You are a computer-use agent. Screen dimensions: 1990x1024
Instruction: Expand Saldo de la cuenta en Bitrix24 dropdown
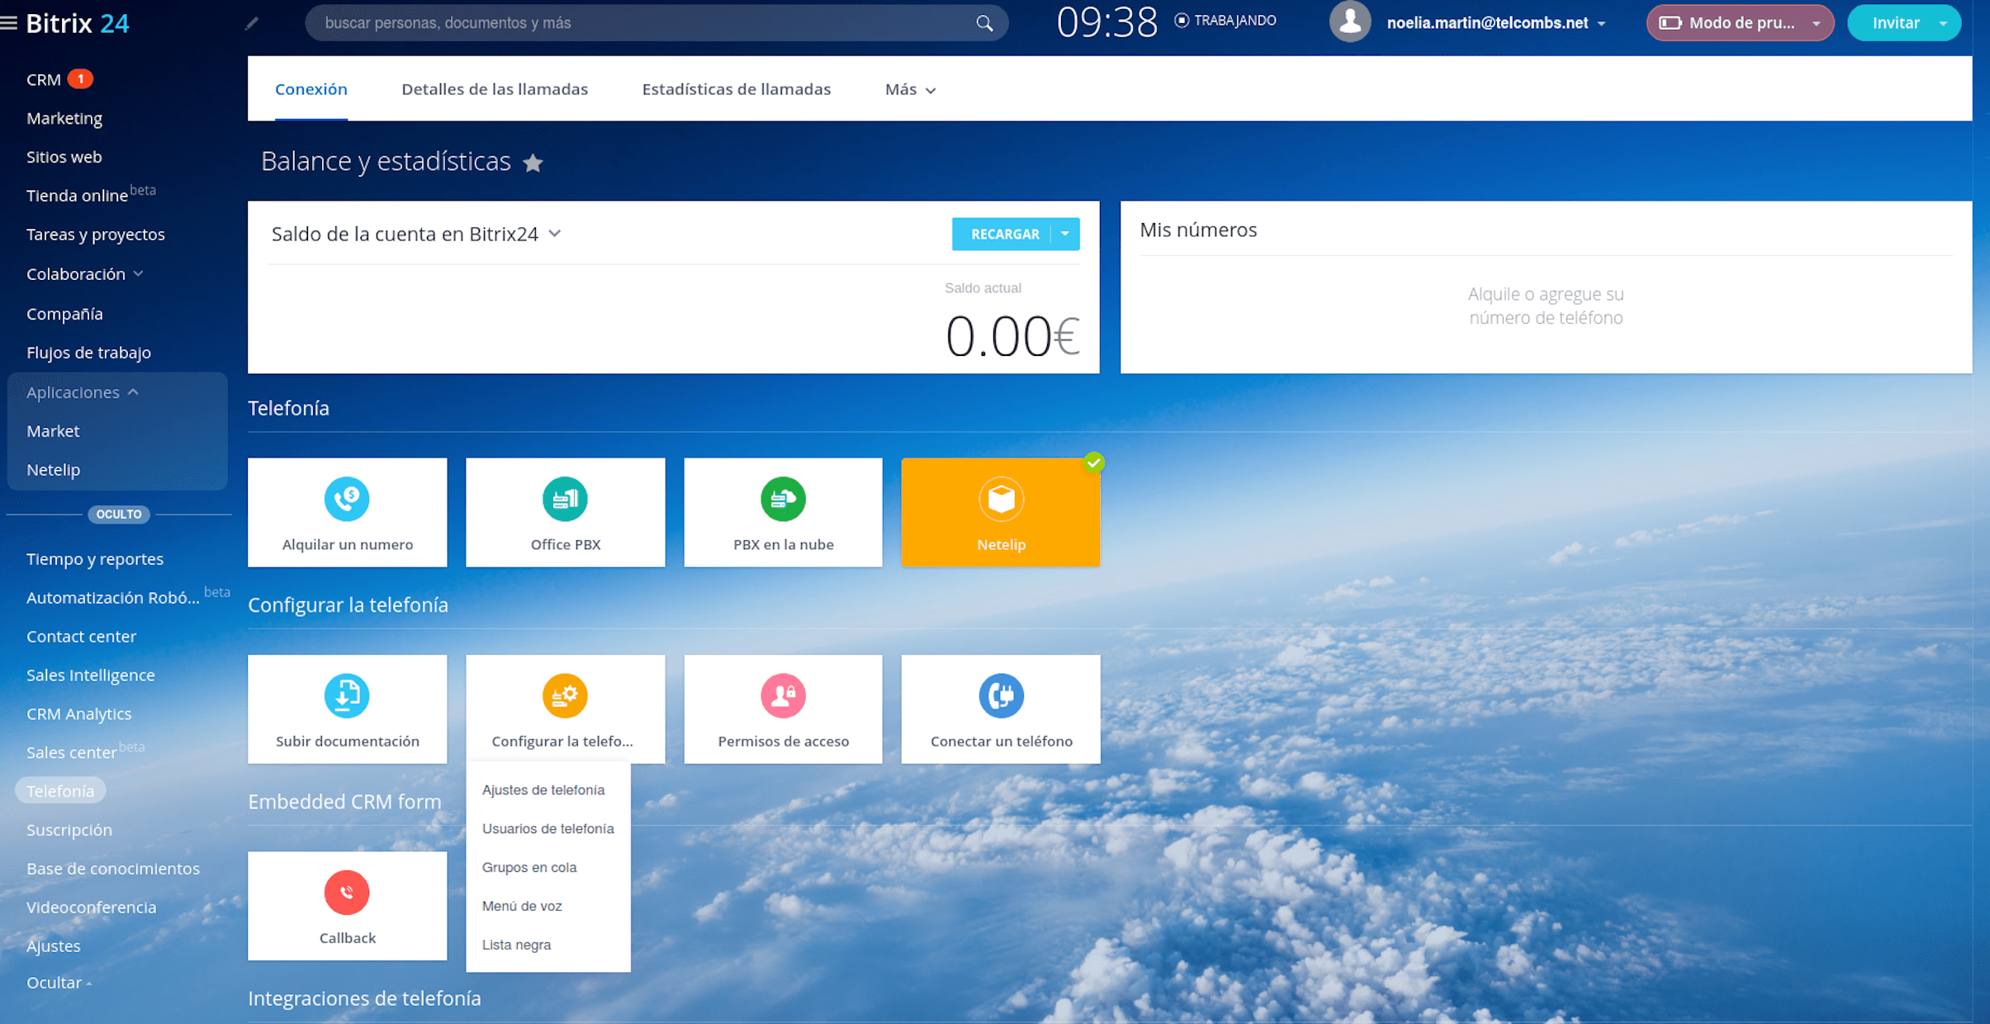pos(555,234)
